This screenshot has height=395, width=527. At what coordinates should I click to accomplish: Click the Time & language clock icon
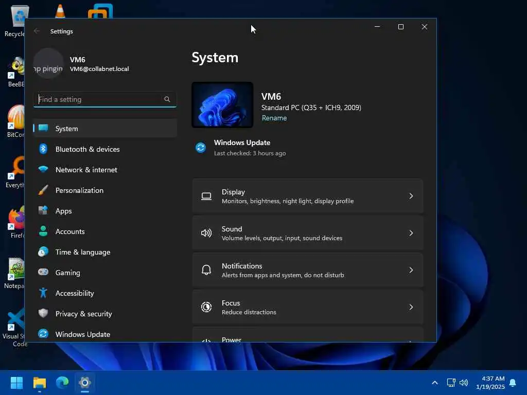43,252
